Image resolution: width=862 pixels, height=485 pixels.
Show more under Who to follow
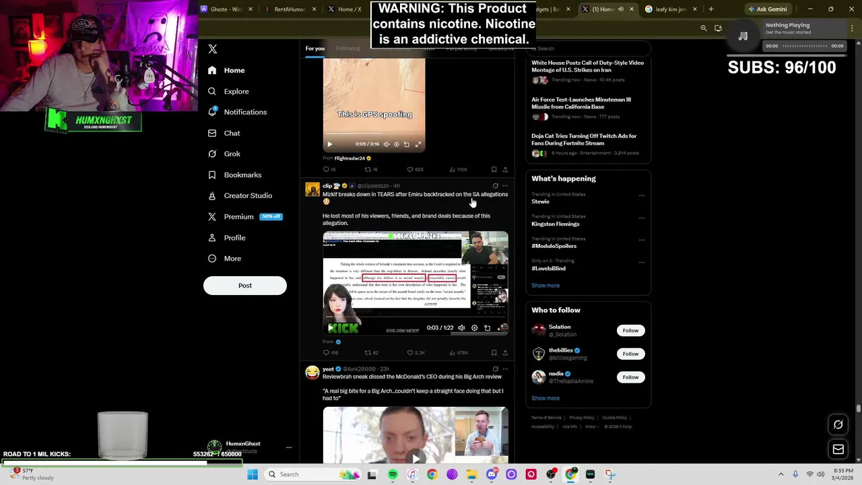pyautogui.click(x=545, y=398)
